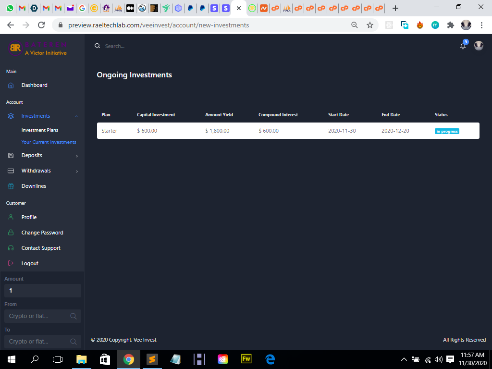Log out using the Logout link
Screen dimensions: 492x369
pos(30,263)
